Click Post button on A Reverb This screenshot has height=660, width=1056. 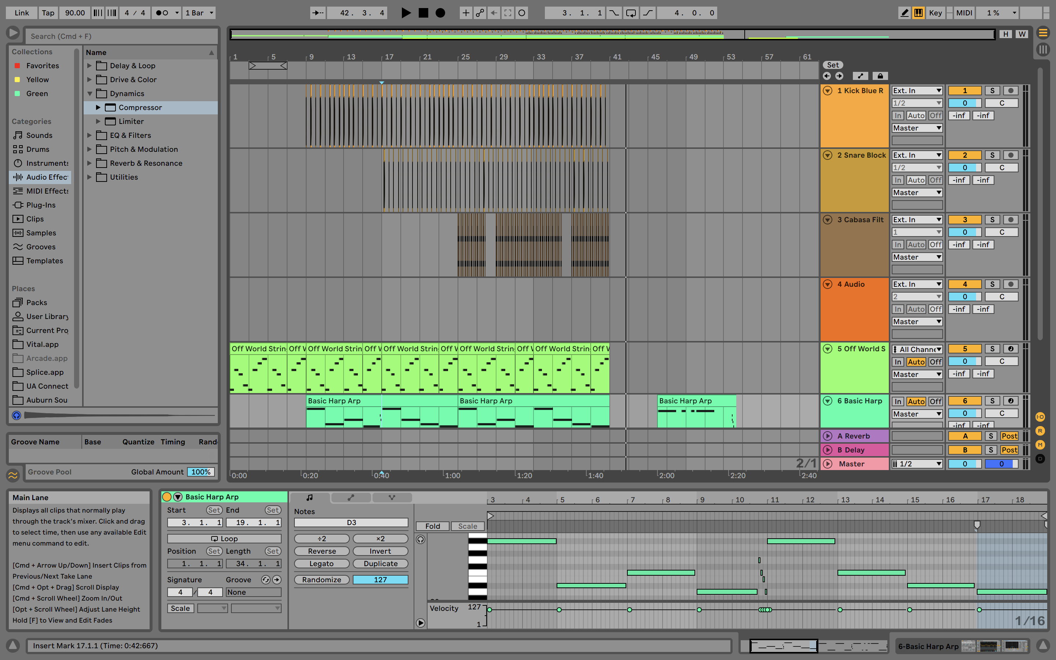click(1009, 436)
